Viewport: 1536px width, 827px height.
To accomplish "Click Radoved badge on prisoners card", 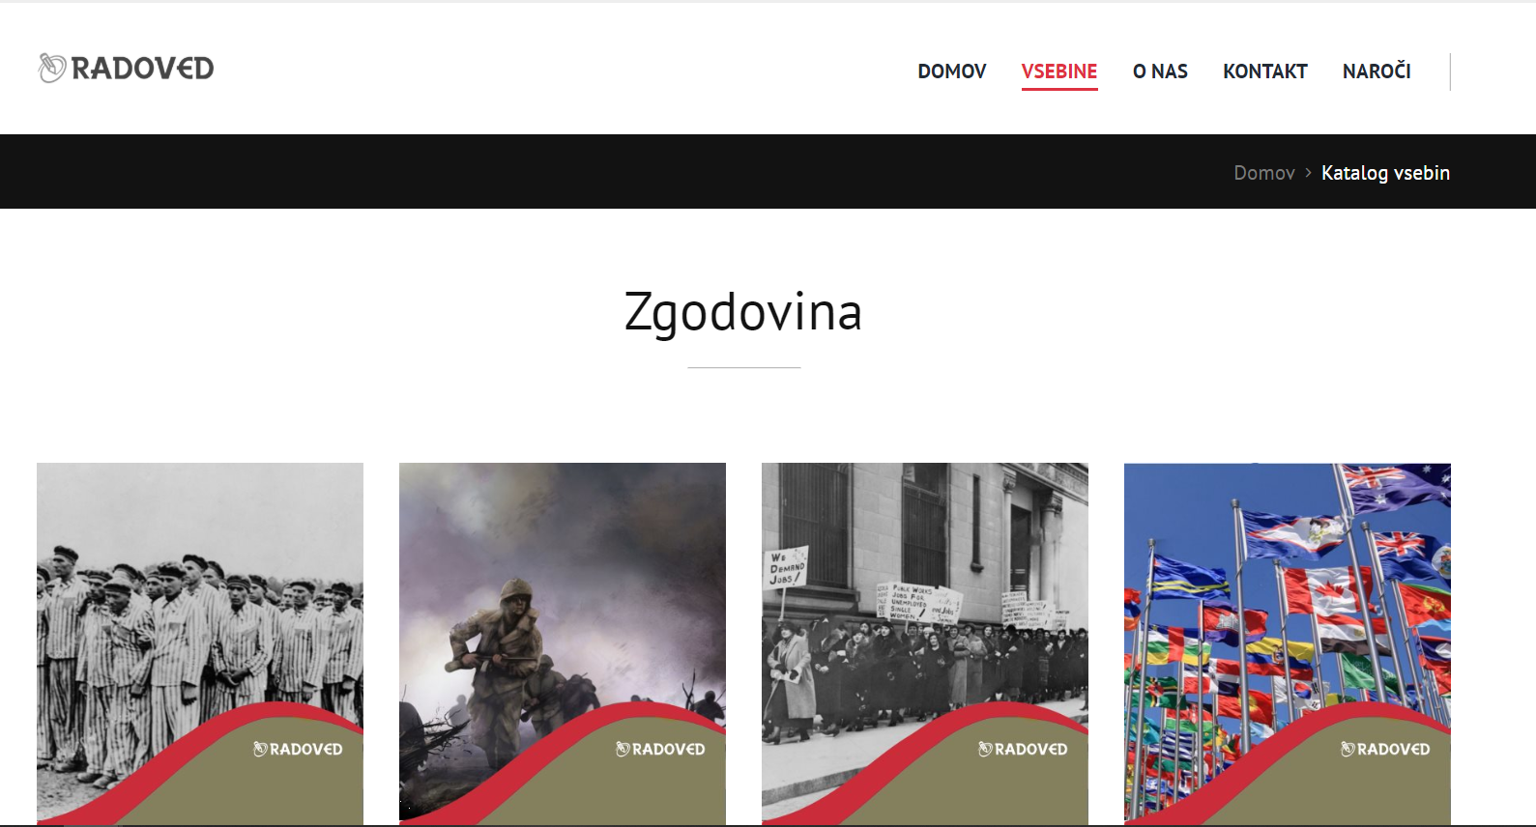I will [x=298, y=749].
